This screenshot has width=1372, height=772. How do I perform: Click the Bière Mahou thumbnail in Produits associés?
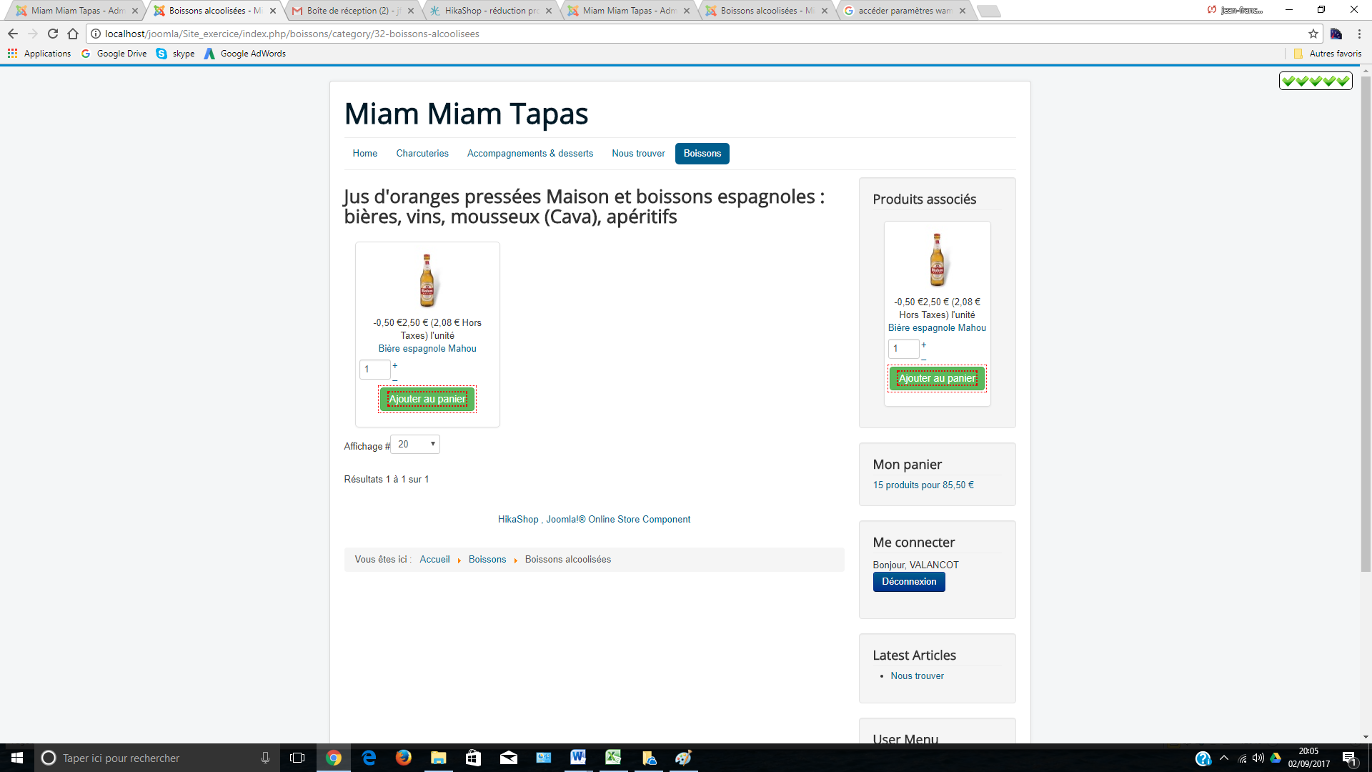937,260
